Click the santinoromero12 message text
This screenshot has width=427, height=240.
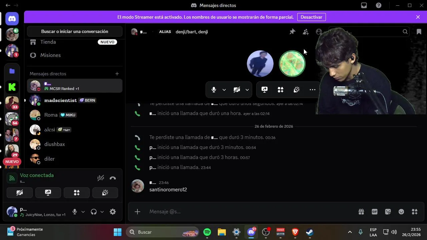(168, 190)
